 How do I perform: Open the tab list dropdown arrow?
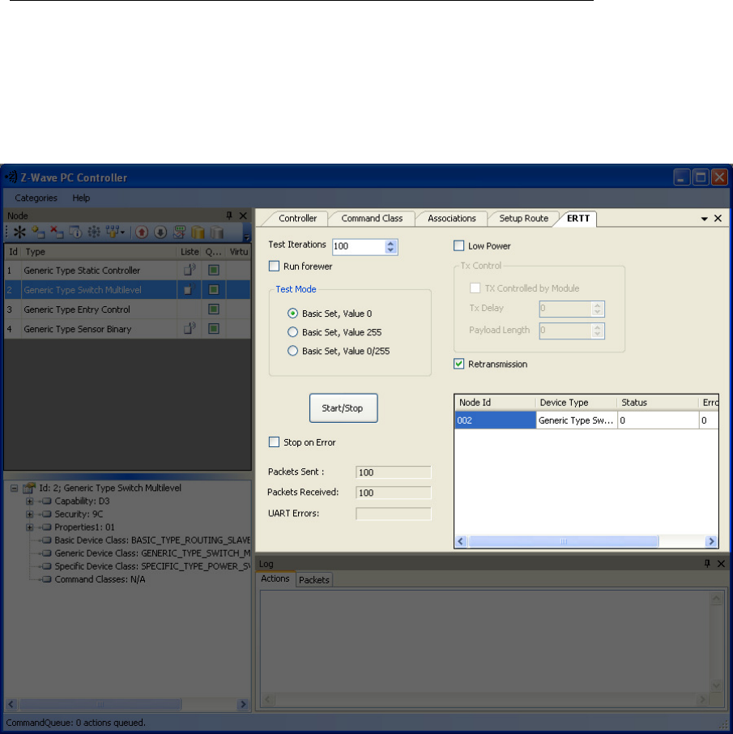pyautogui.click(x=704, y=219)
